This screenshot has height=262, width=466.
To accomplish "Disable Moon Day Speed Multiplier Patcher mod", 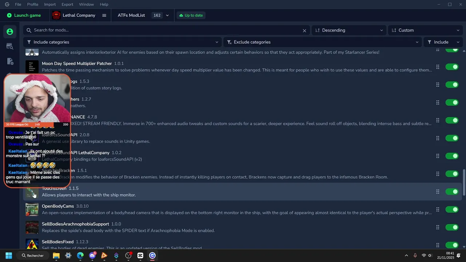I will 452,67.
